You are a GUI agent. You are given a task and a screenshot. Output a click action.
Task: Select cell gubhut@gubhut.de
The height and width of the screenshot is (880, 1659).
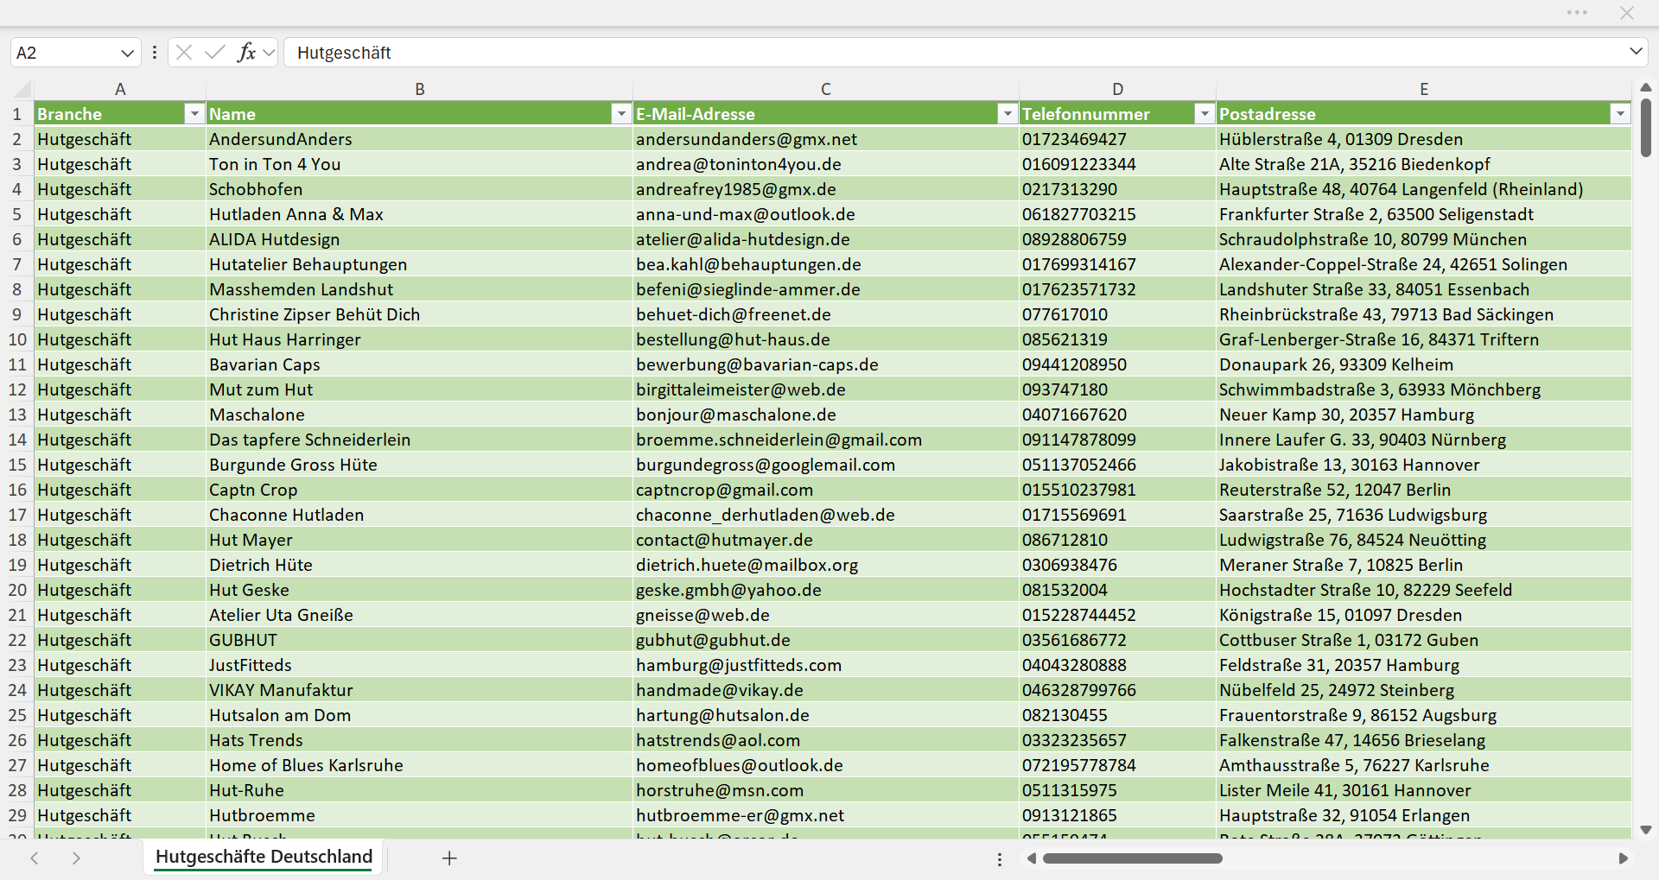pos(826,640)
